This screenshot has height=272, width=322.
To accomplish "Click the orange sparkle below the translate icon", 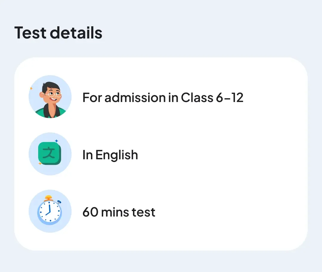I will pos(40,163).
